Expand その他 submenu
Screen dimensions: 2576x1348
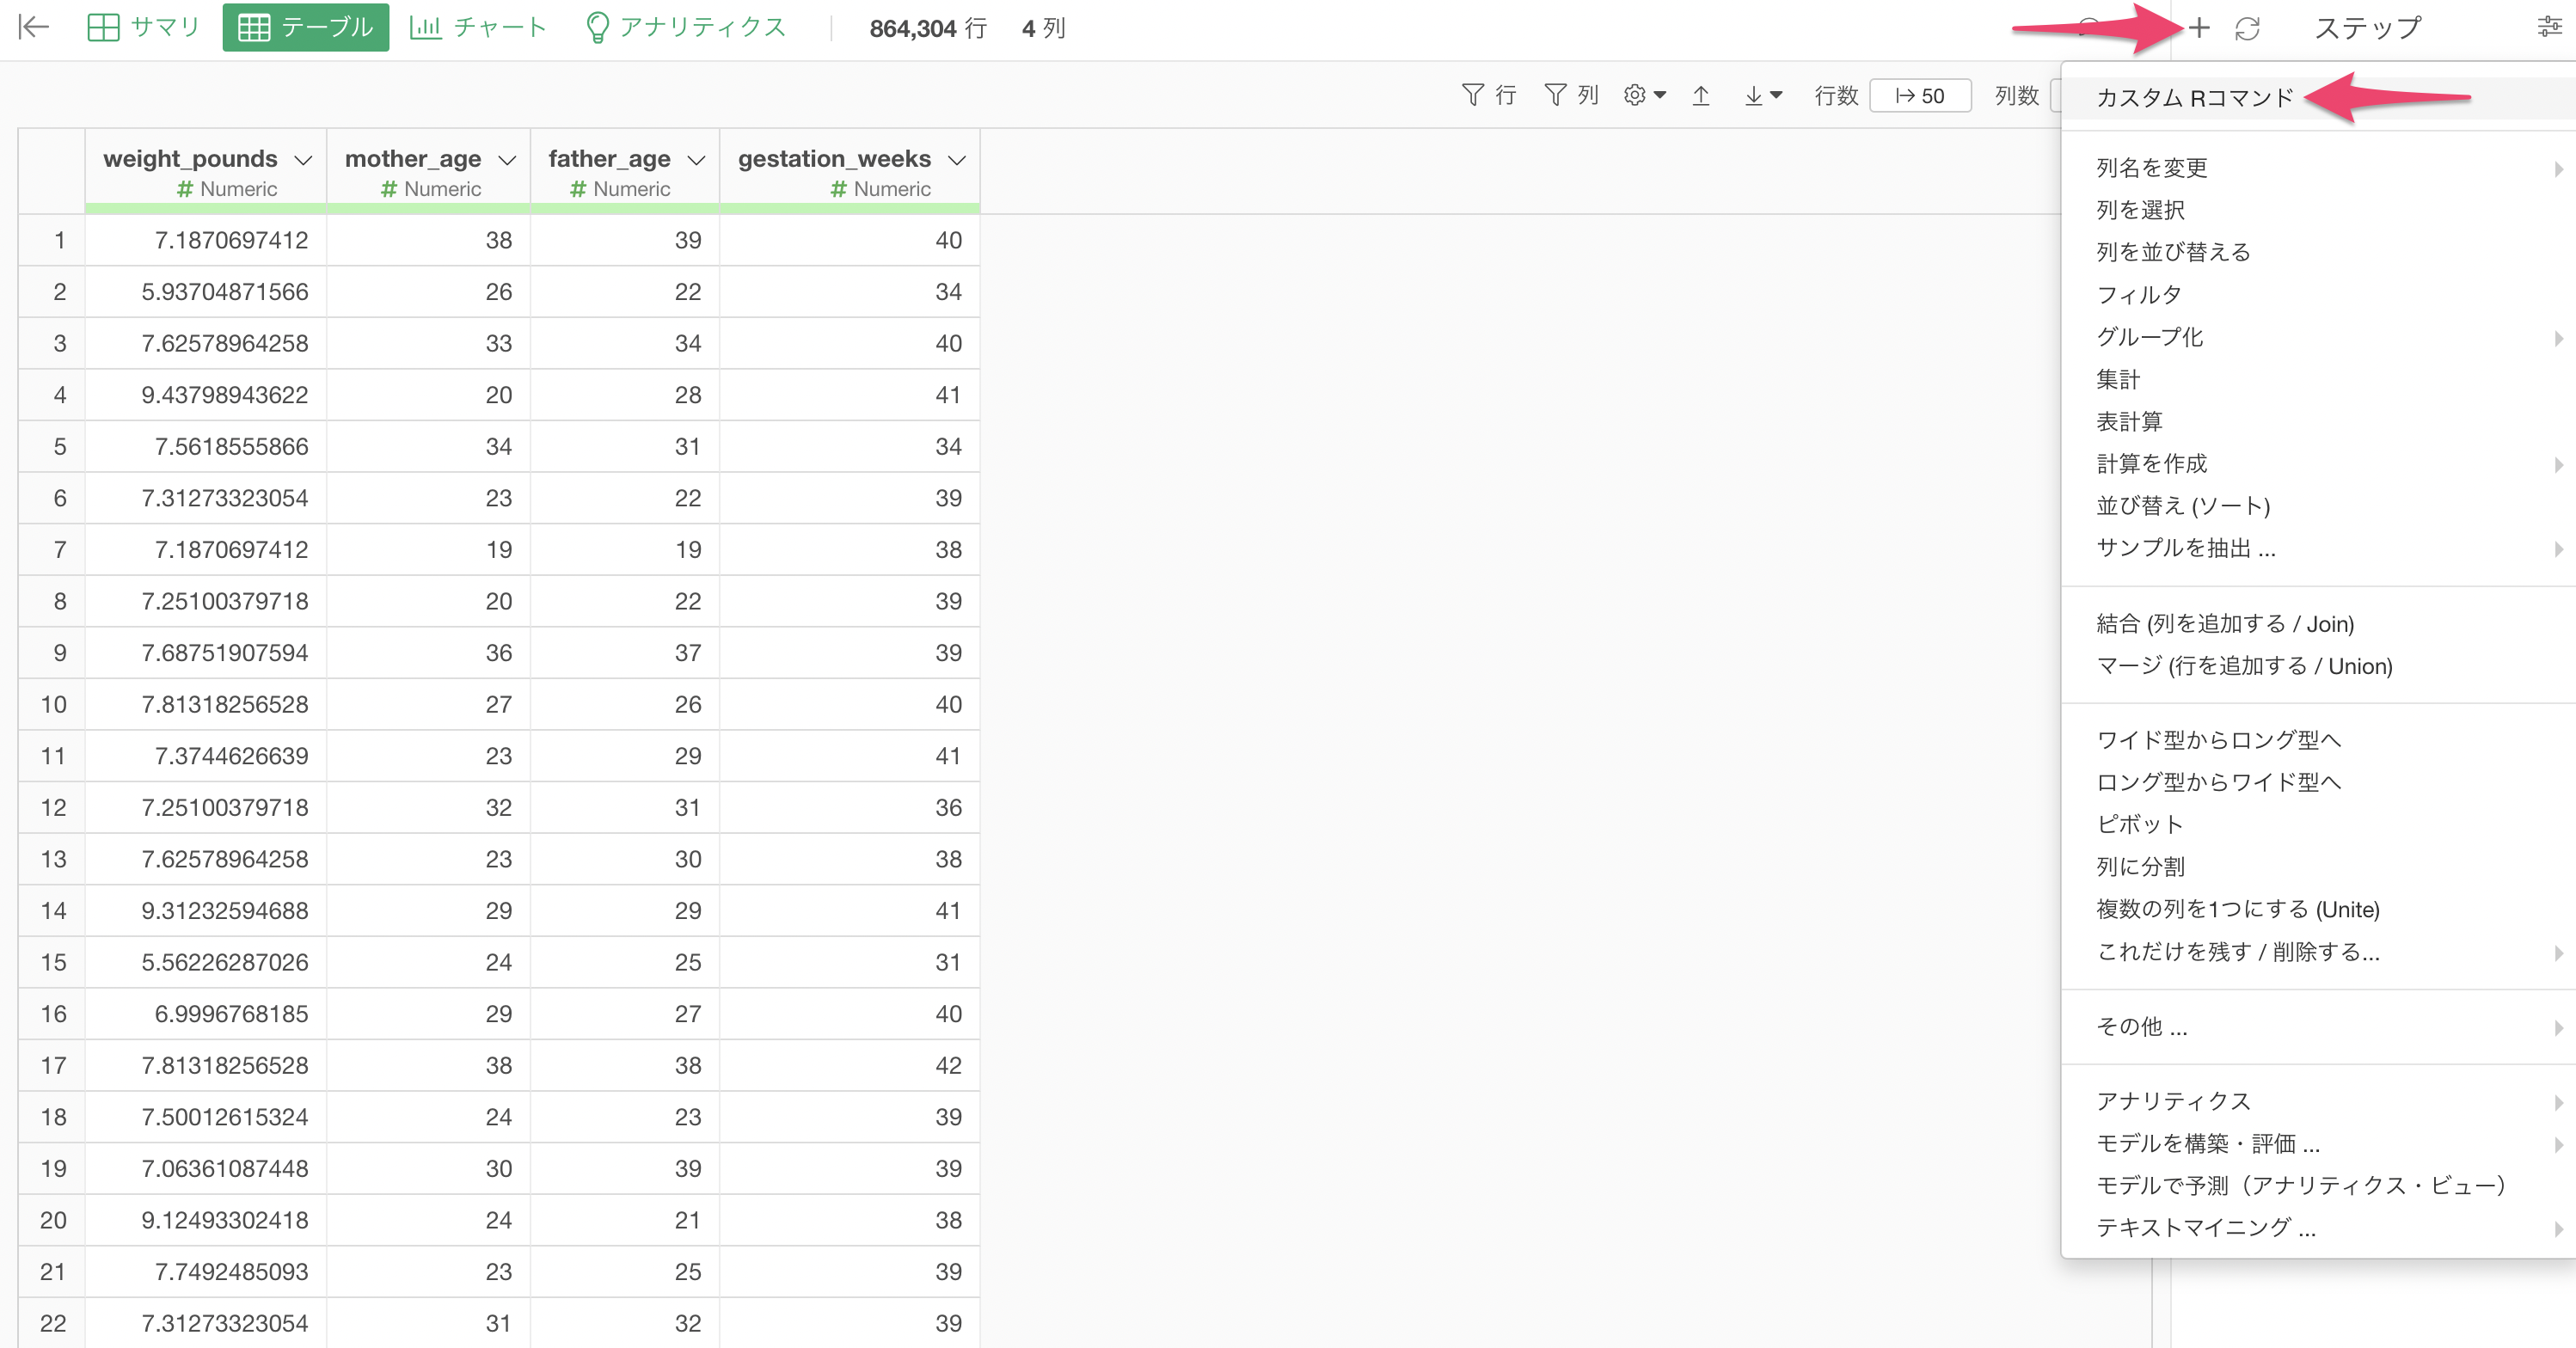click(x=2319, y=1027)
